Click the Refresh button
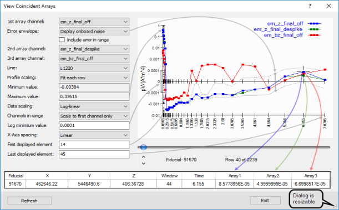The width and height of the screenshot is (339, 210). coord(29,201)
